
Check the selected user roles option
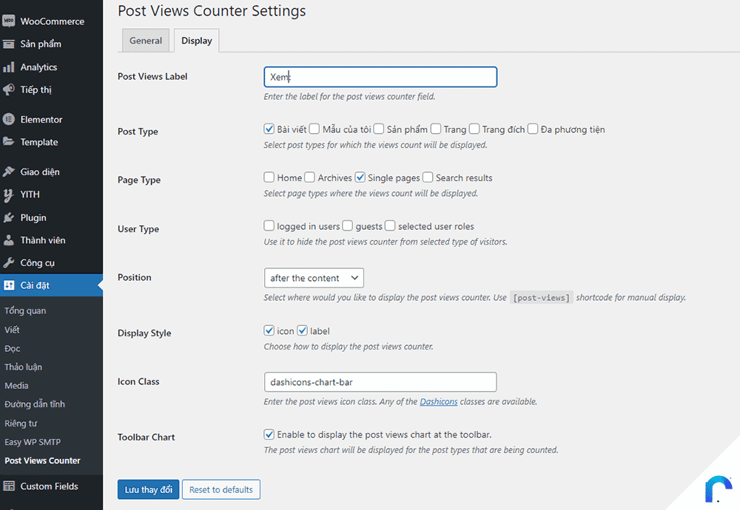pos(390,225)
